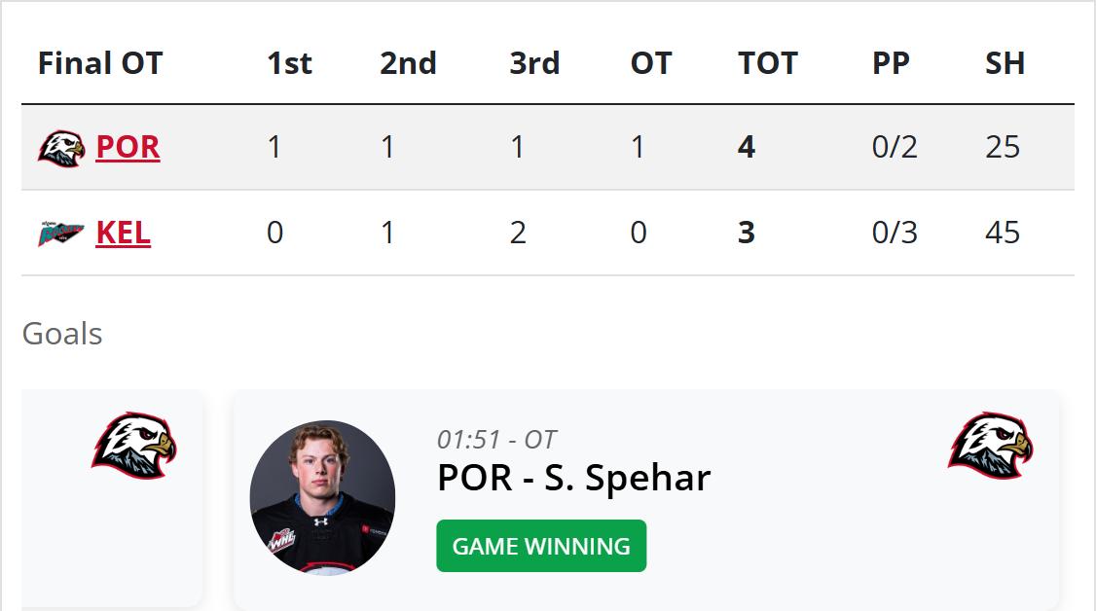Viewport: 1096px width, 611px height.
Task: Click the Kelowna Rockets logo in the scoreboard
Action: point(61,234)
